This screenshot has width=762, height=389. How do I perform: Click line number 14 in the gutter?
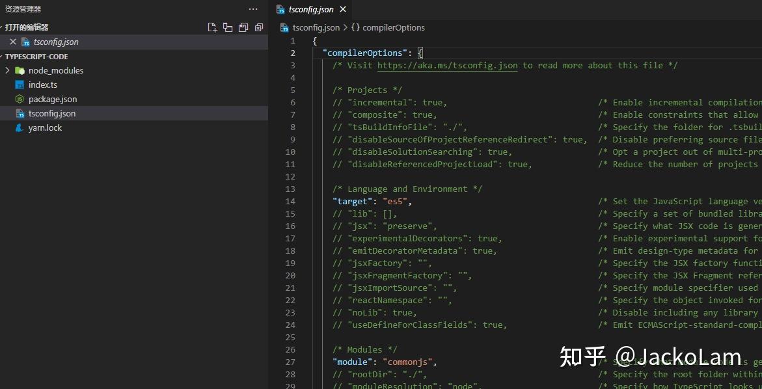[x=290, y=201]
